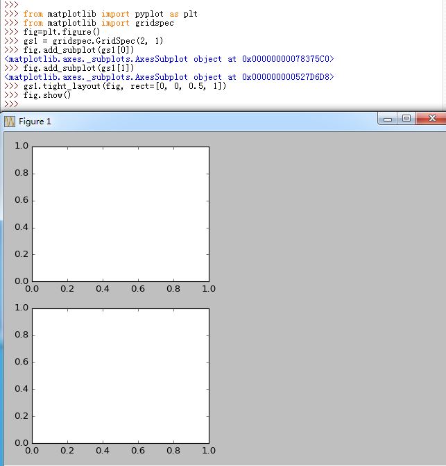Click inside the bottom subplot axes
446x466 pixels.
(121, 376)
